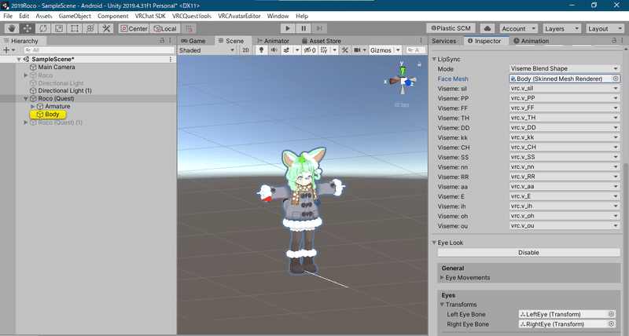629x336 pixels.
Task: Toggle pivot mode Center button
Action: coord(134,28)
